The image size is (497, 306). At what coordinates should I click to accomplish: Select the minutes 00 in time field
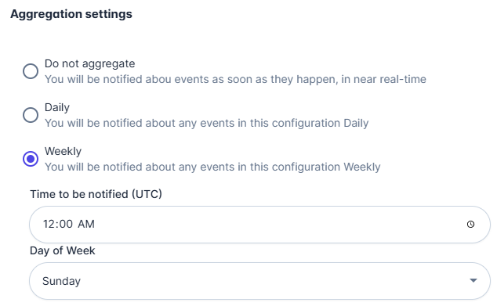(x=65, y=224)
